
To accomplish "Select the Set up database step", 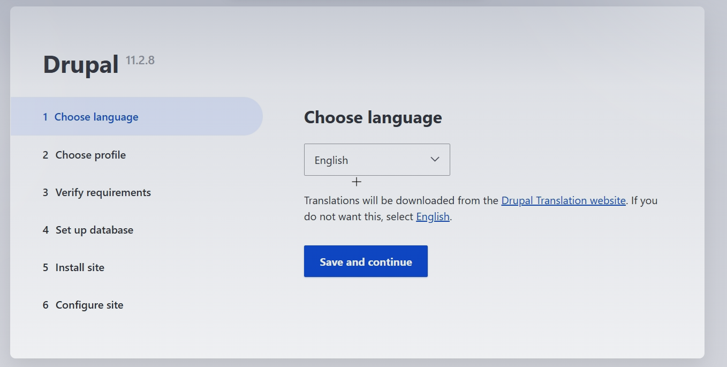I will point(94,230).
